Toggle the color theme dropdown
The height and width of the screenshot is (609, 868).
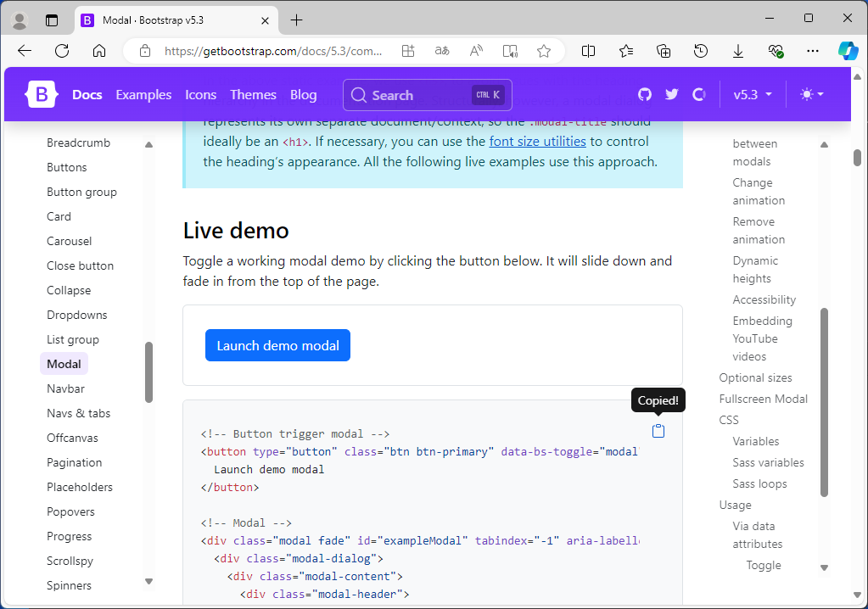point(812,95)
